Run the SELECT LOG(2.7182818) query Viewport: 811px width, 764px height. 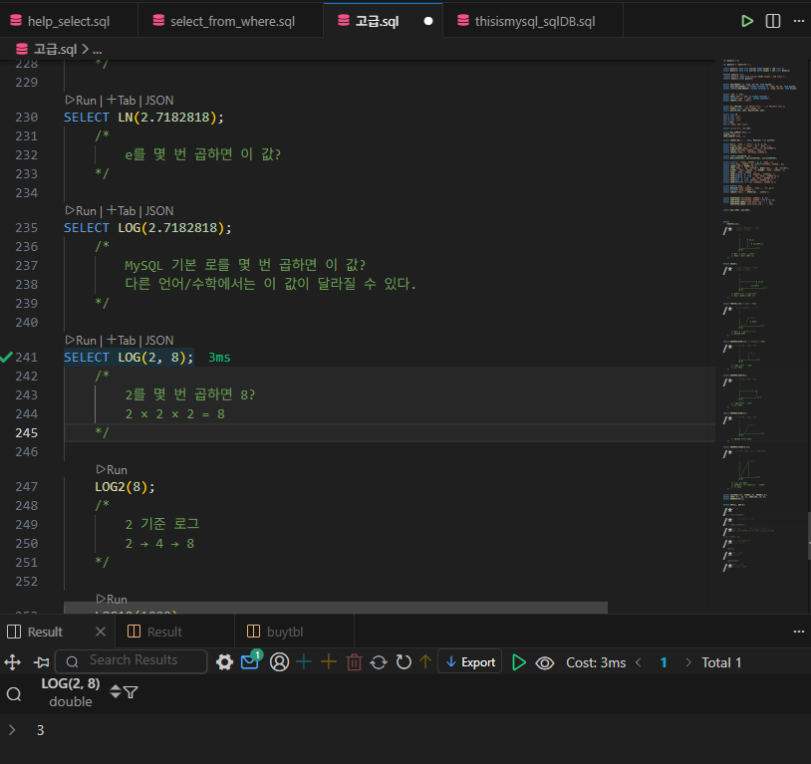tap(82, 211)
